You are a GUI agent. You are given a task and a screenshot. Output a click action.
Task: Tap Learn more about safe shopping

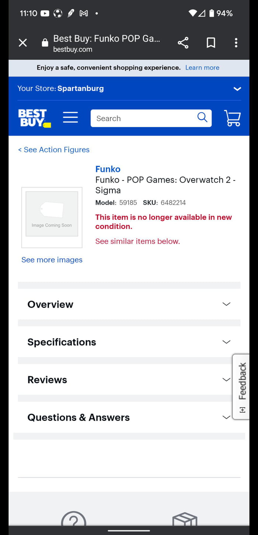point(202,67)
